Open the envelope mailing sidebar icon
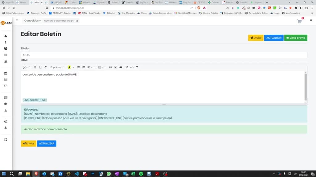This screenshot has width=316, height=177. pos(6,86)
